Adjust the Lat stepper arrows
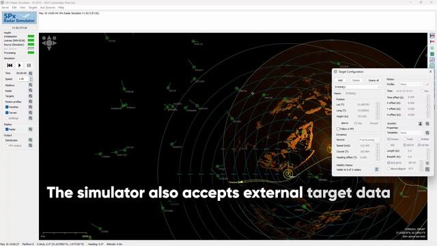 [x=378, y=105]
